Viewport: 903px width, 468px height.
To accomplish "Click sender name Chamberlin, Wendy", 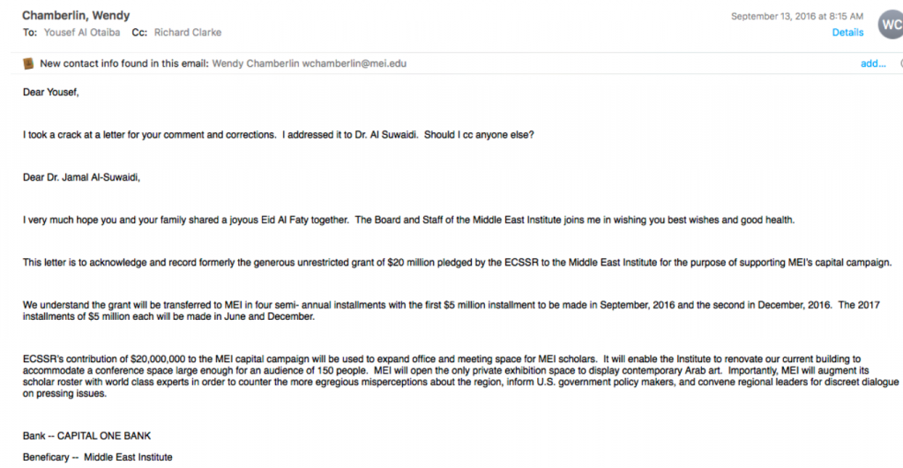I will (76, 16).
